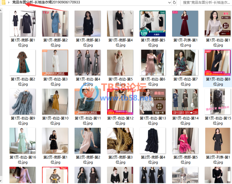Select the 竞品车图分析-长袖连衣裙 folder path text

tap(46, 2)
